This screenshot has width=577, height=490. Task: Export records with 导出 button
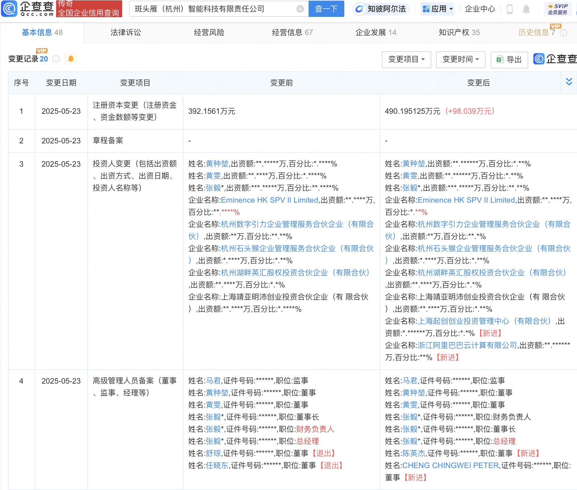point(509,60)
